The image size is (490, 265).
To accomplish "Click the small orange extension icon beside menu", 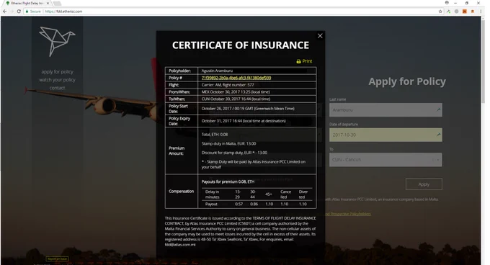I will click(473, 12).
